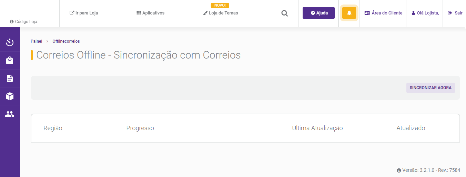Screen dimensions: 466x177
Task: Open the Ir para Loja link
Action: (84, 13)
